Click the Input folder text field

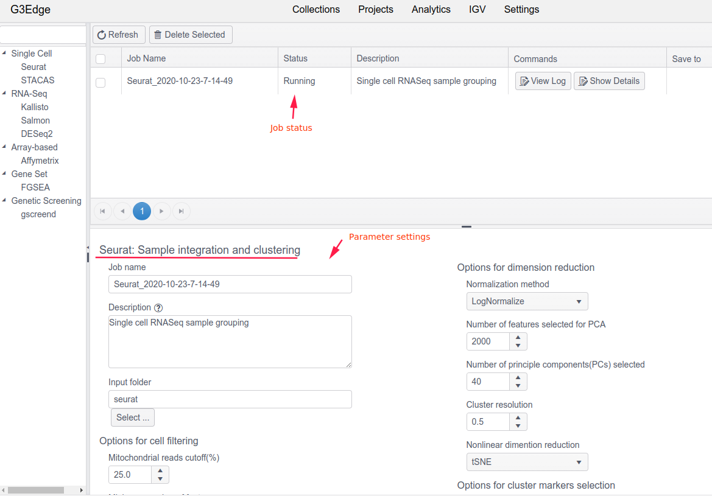click(230, 399)
